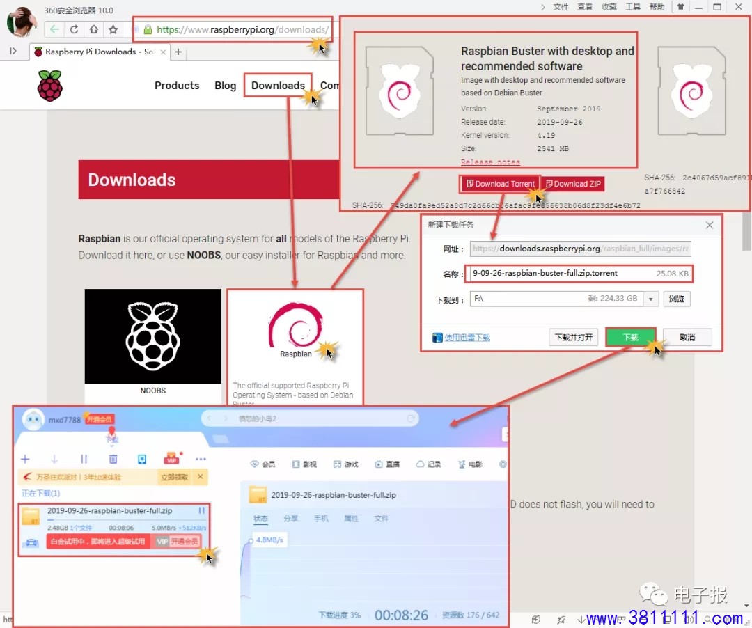The image size is (752, 628).
Task: Open the Release notes link
Action: (490, 162)
